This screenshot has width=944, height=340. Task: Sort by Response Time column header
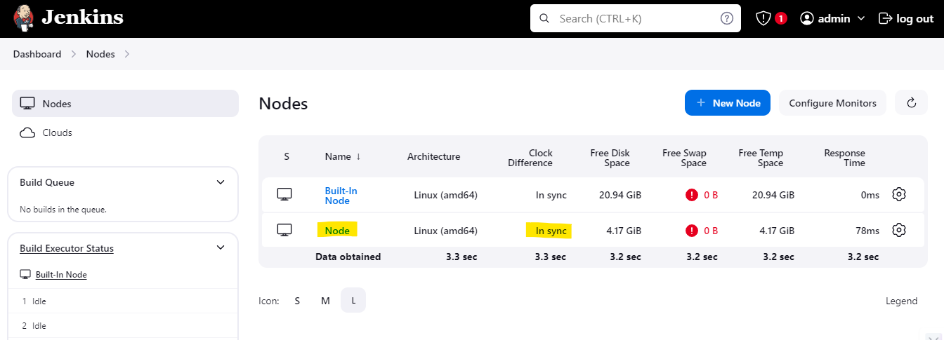click(x=844, y=158)
